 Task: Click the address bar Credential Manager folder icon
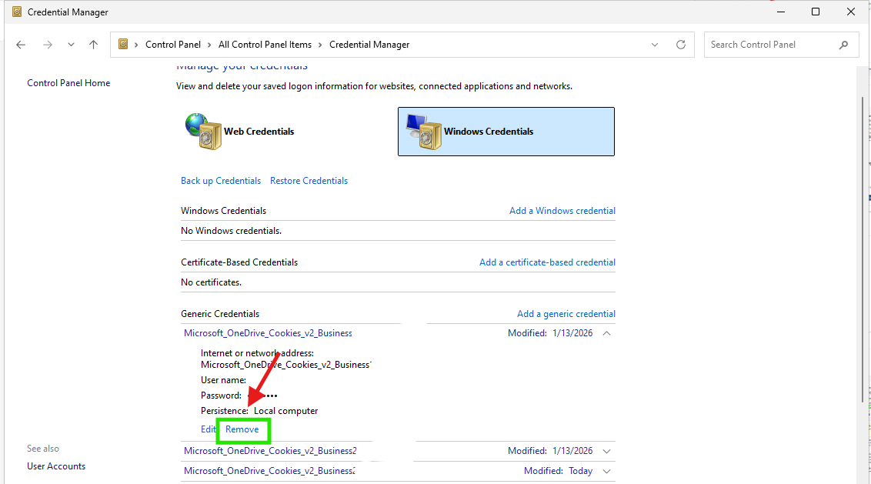point(123,44)
